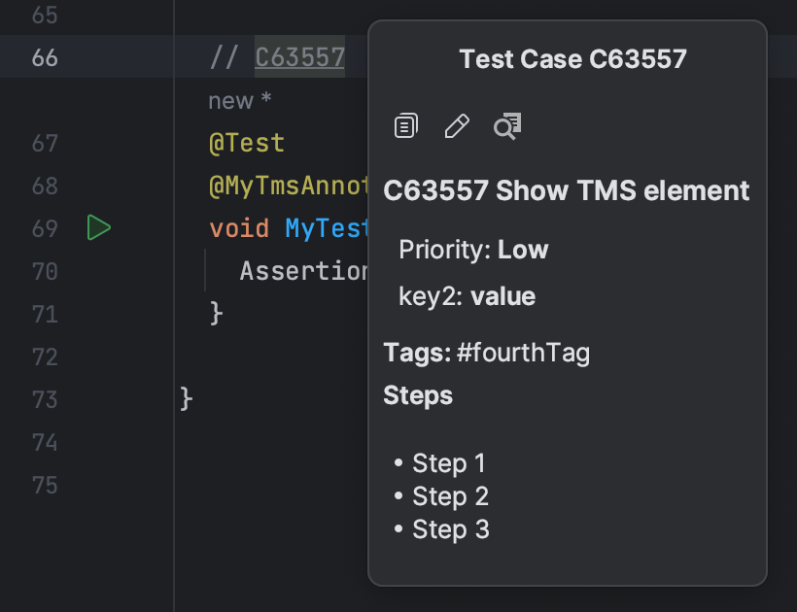Screen dimensions: 797x612
Task: Click the #fourthTag tag label
Action: [524, 353]
